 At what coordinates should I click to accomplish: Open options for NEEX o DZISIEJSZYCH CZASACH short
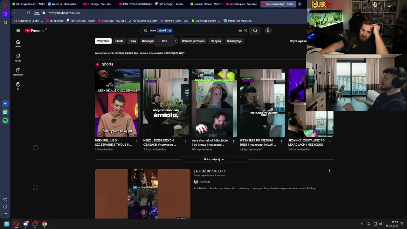[x=185, y=142]
